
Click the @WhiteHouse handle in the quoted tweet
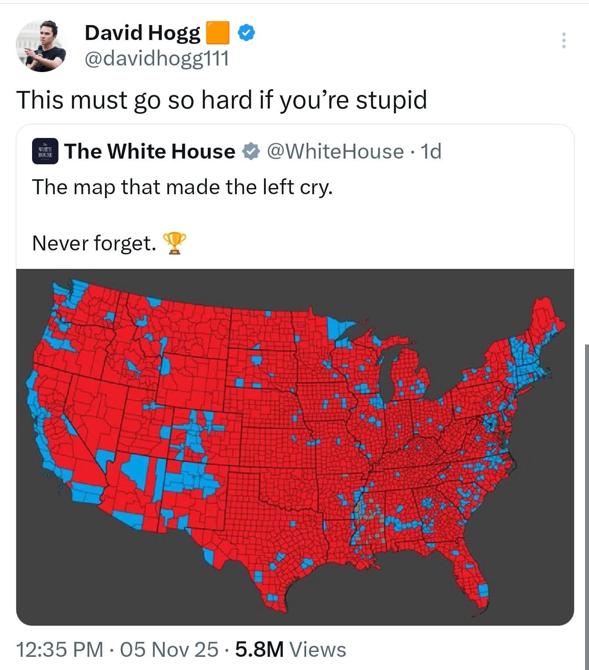click(x=335, y=152)
